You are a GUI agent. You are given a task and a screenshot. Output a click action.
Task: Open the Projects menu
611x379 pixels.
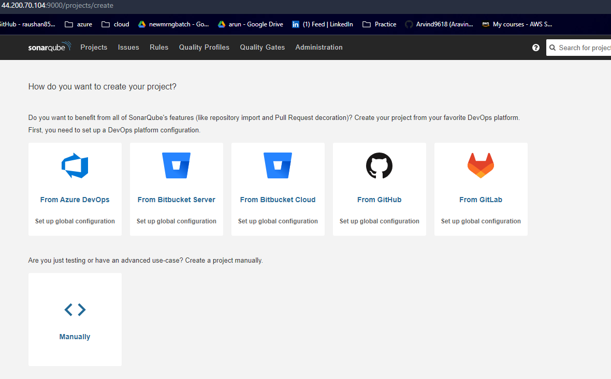point(94,47)
